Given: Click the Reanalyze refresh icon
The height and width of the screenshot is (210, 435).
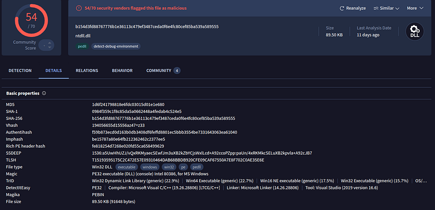Looking at the screenshot, I should (x=342, y=8).
